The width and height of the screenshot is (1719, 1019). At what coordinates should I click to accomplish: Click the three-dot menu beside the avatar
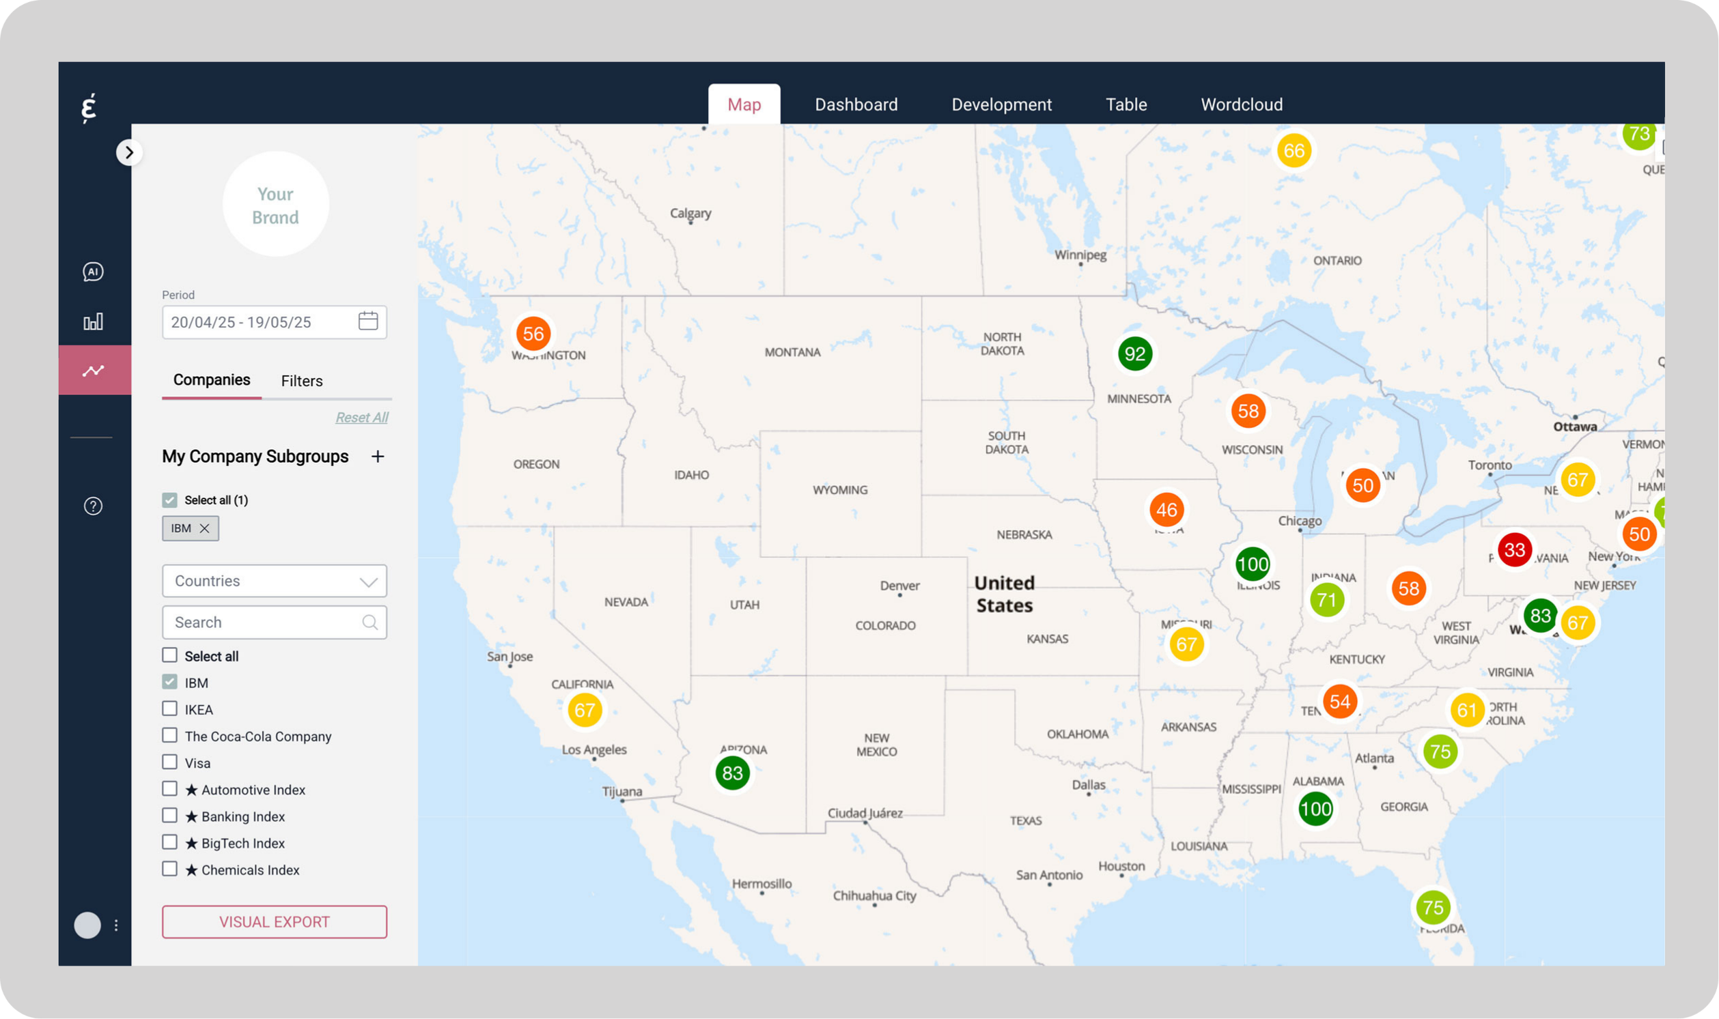pyautogui.click(x=116, y=925)
